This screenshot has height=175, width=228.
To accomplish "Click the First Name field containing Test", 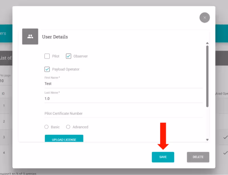I will pos(123,84).
